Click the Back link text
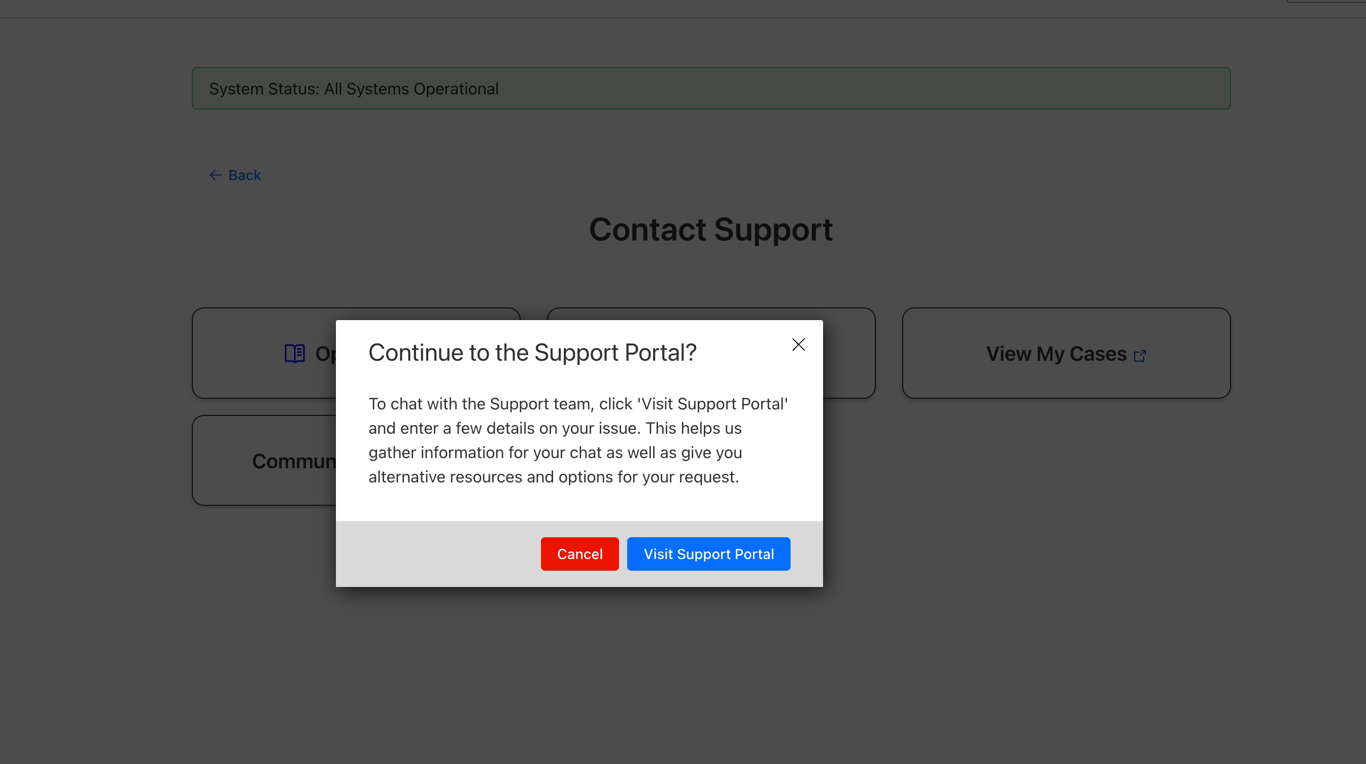 coord(245,175)
